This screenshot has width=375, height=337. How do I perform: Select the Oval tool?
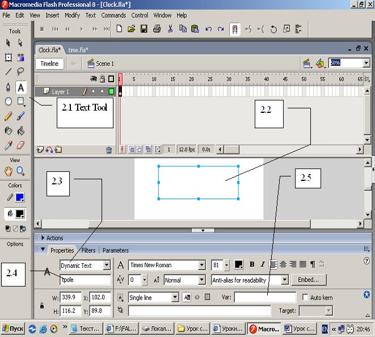point(9,102)
